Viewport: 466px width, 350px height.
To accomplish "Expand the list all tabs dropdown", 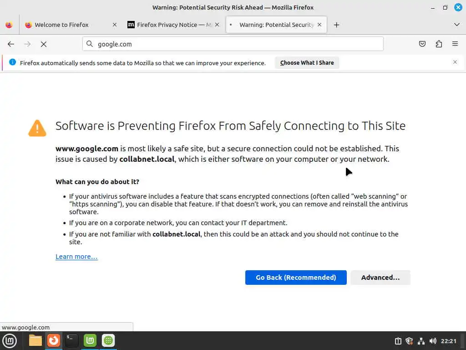I will [x=457, y=25].
